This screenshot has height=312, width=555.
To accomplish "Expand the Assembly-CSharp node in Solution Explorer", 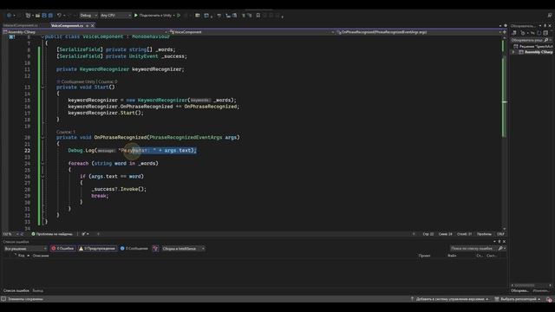I will tap(513, 52).
